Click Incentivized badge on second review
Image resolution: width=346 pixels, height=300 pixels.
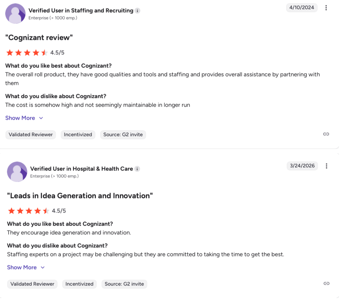click(x=79, y=284)
